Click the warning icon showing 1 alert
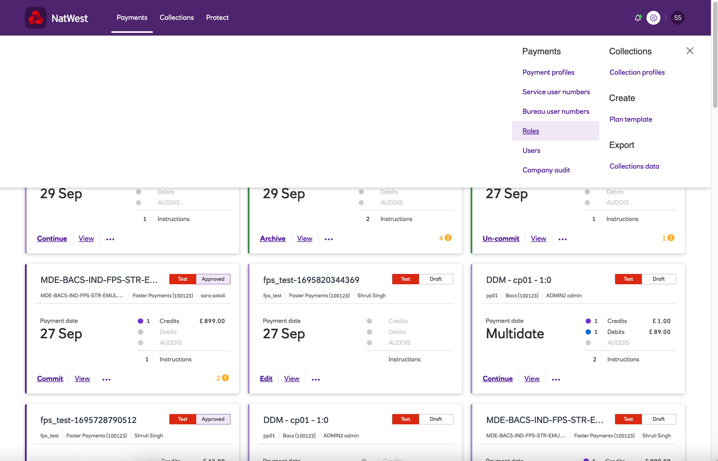 pyautogui.click(x=671, y=238)
